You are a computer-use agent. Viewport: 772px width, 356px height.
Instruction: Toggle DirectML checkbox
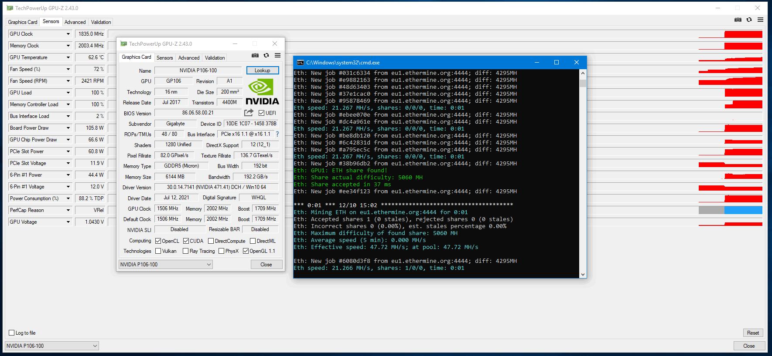[x=253, y=241]
